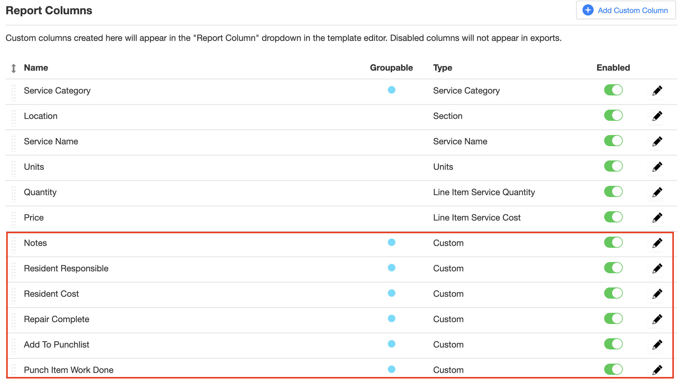Click the pencil edit icon for Service Category
This screenshot has height=381, width=681.
tap(657, 91)
